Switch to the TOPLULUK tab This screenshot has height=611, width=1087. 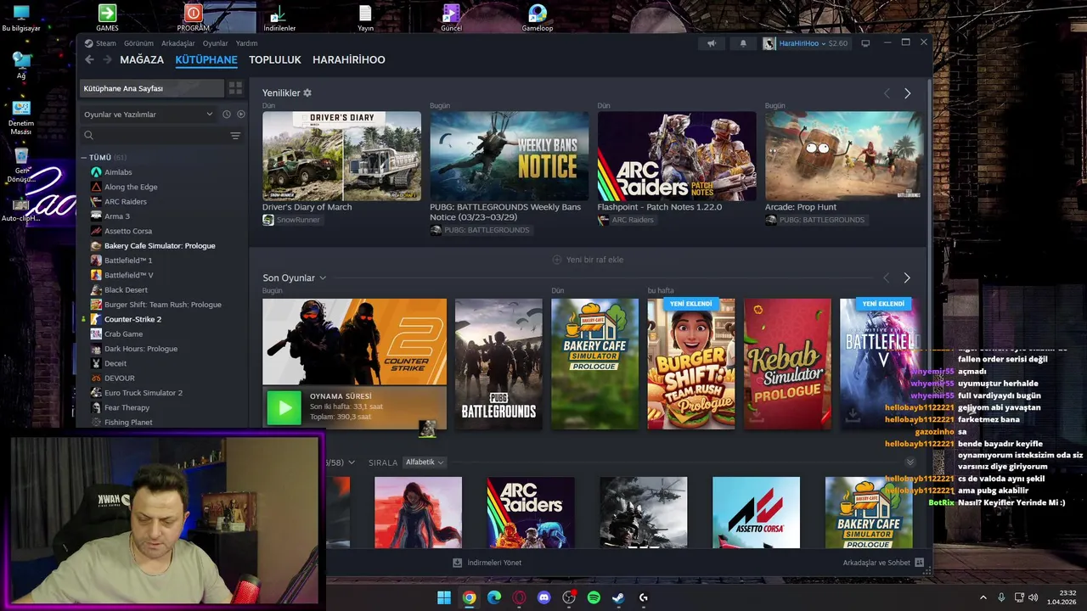click(x=275, y=60)
